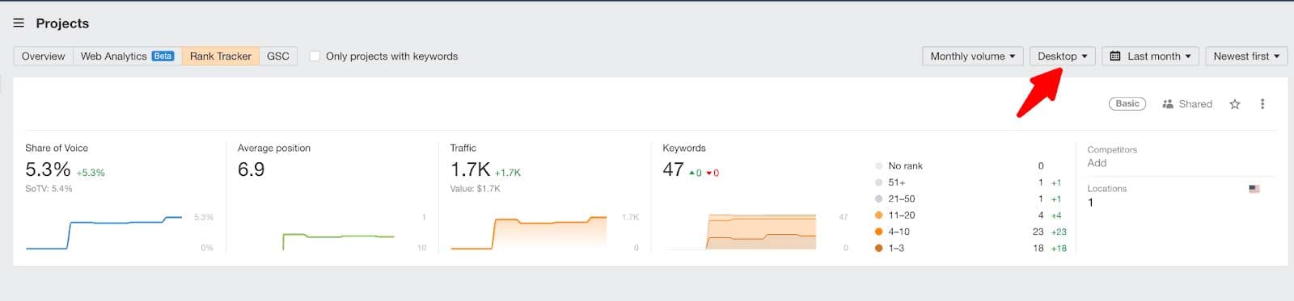The height and width of the screenshot is (301, 1294).
Task: Click the Competitors label
Action: pos(1112,150)
